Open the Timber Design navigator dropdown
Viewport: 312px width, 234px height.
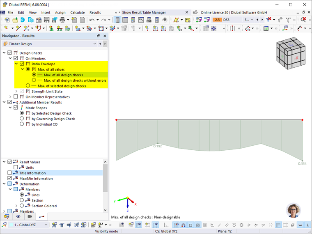94,44
